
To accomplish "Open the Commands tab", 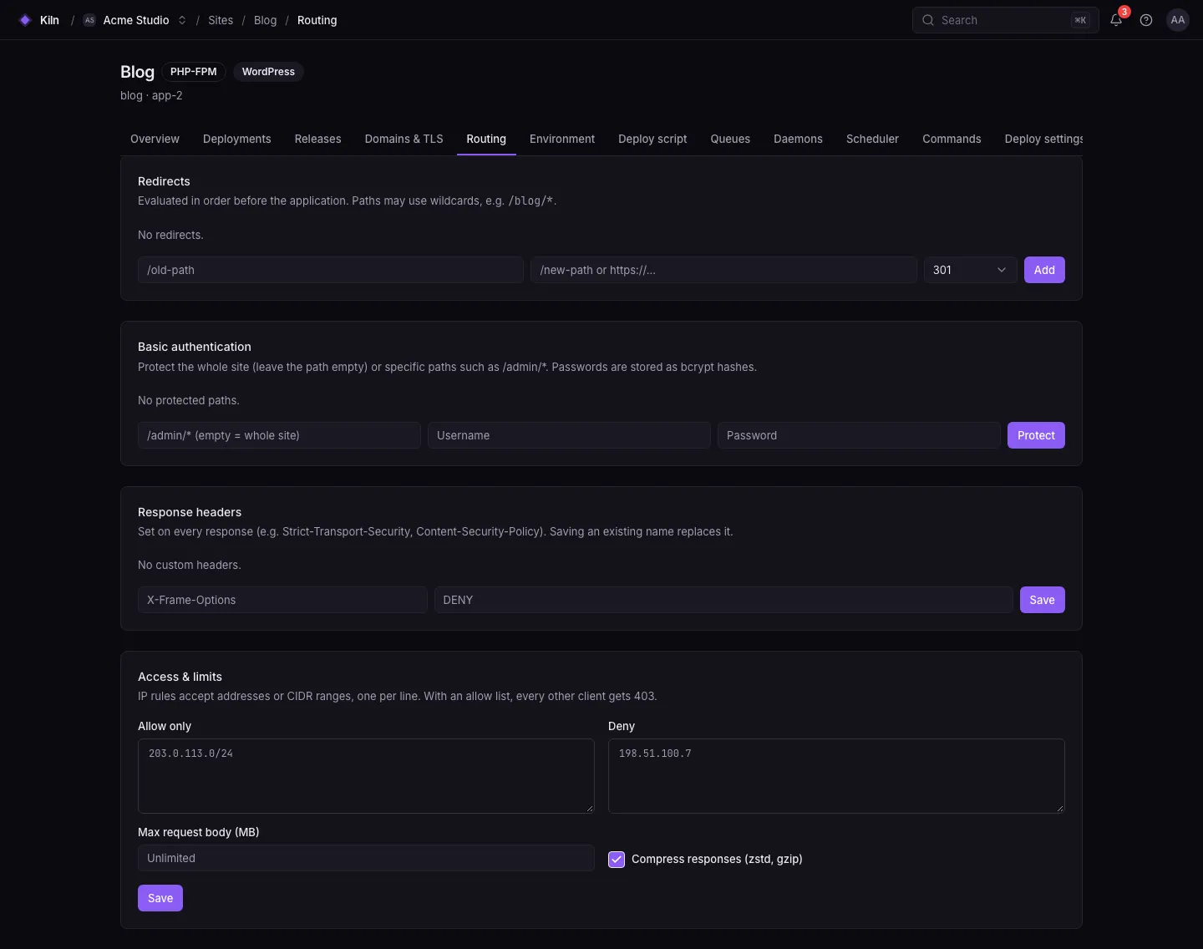I will 952,139.
